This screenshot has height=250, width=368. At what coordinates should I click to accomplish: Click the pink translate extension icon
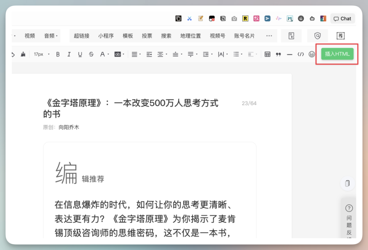tap(256, 18)
